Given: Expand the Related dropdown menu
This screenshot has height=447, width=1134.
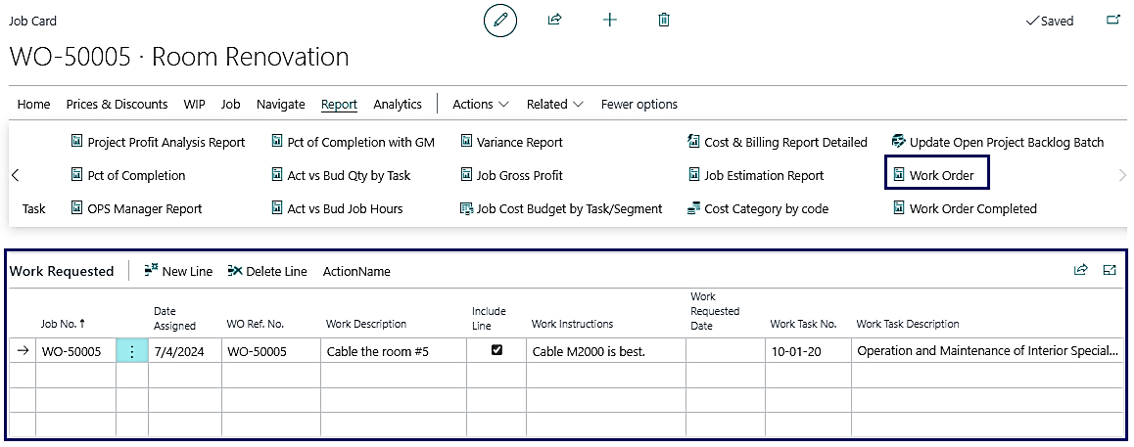Looking at the screenshot, I should (x=554, y=104).
